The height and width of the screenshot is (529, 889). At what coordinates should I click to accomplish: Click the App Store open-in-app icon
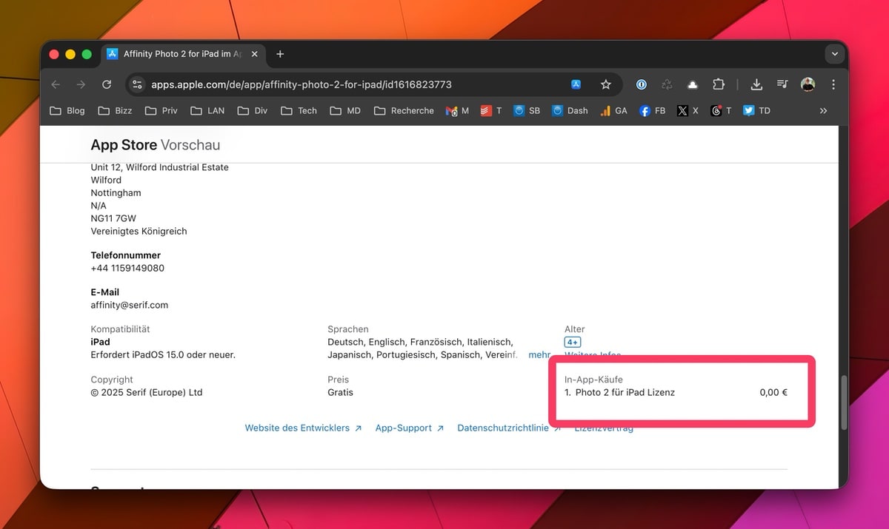pyautogui.click(x=576, y=84)
